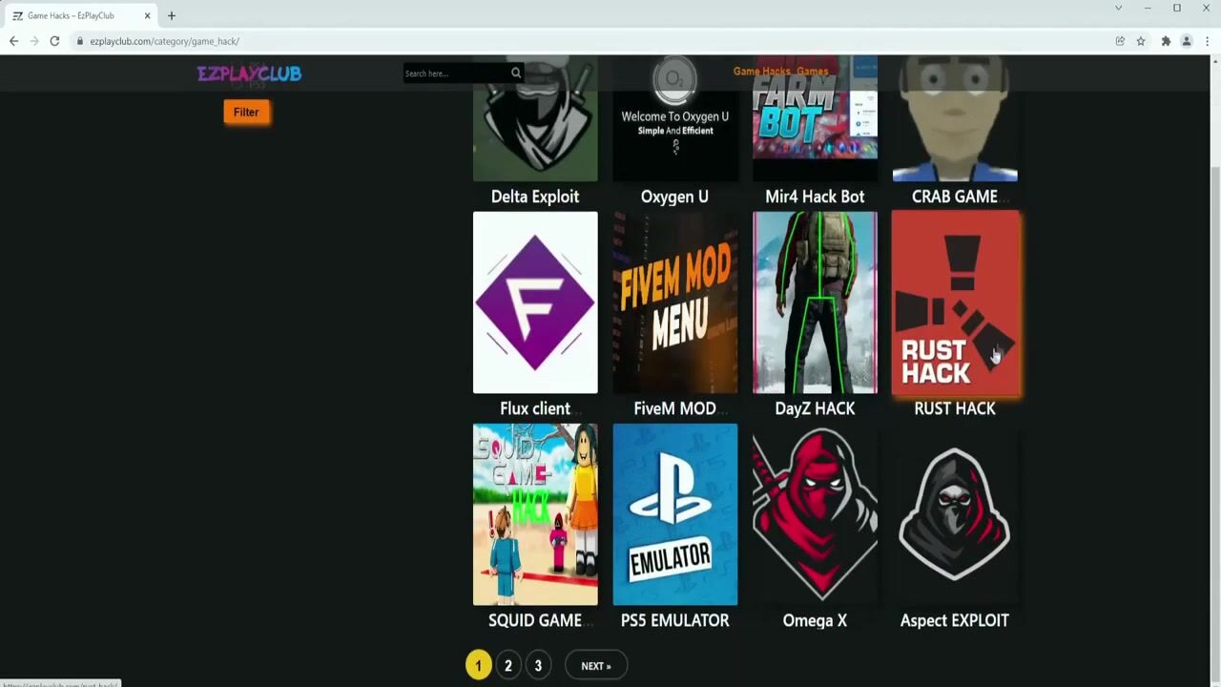Open the share page icon in address bar
1221x687 pixels.
pyautogui.click(x=1120, y=41)
